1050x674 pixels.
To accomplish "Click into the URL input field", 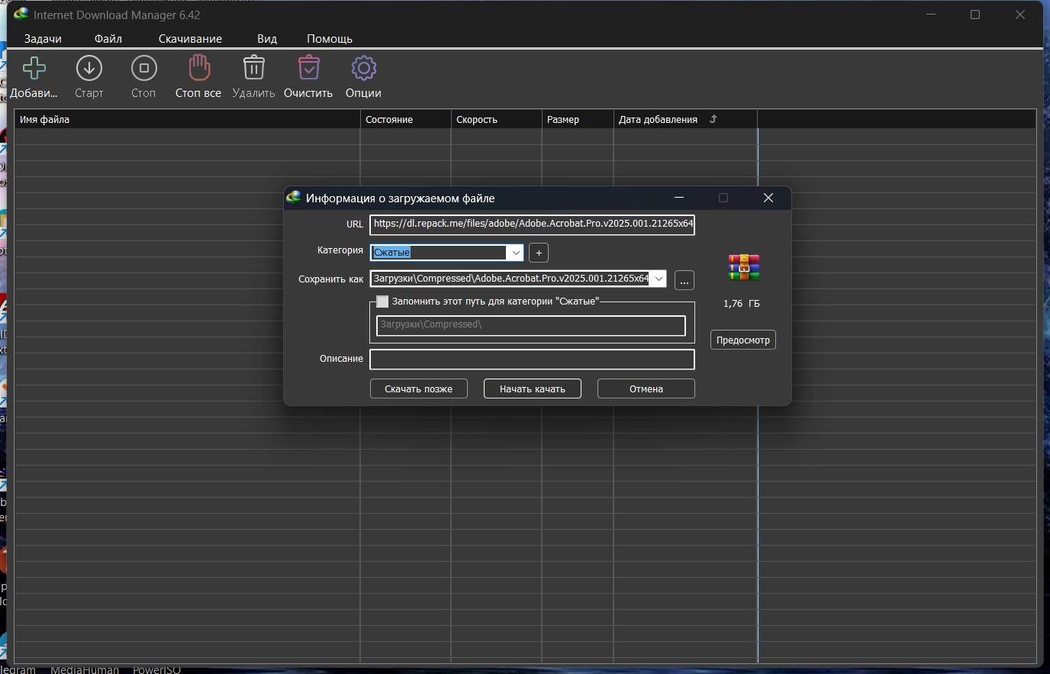I will pos(533,224).
